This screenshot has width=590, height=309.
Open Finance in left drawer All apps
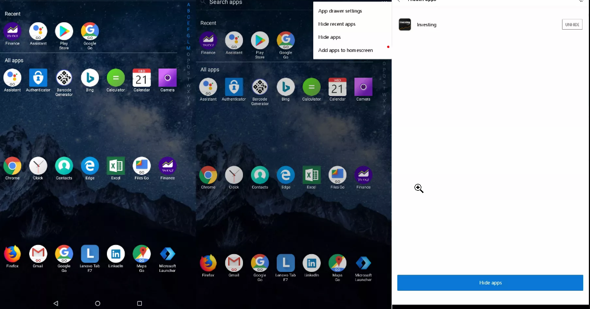[x=168, y=166]
